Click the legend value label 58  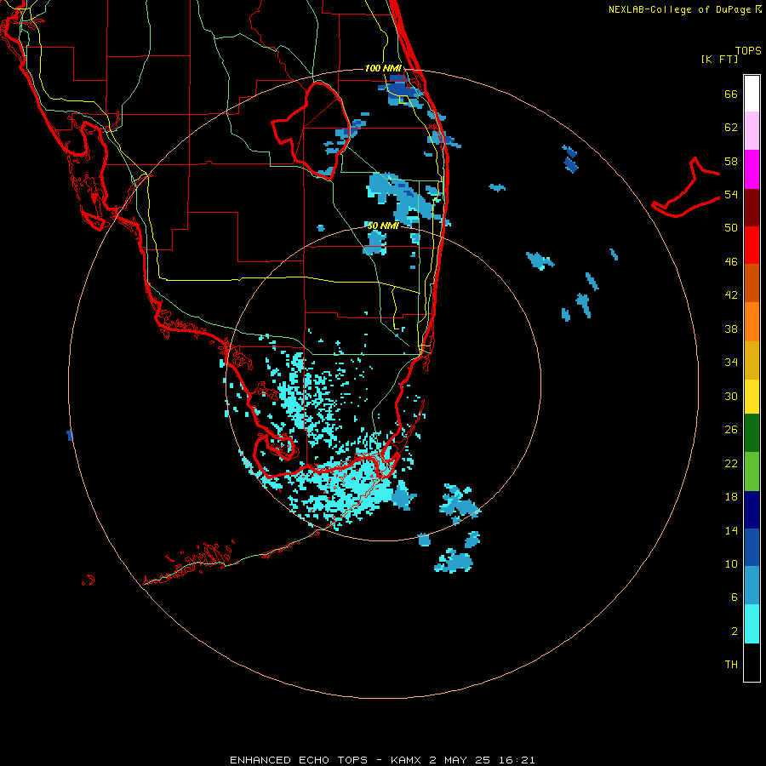click(731, 161)
